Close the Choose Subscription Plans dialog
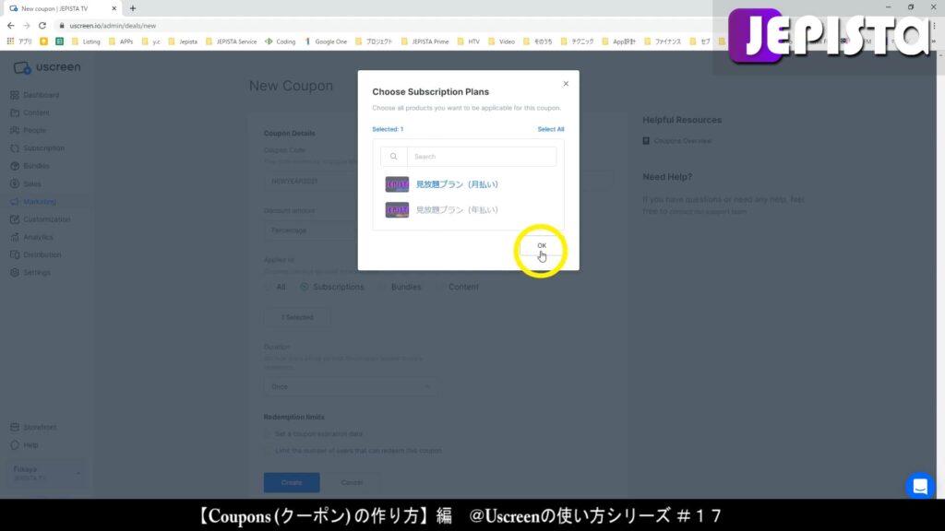This screenshot has height=531, width=945. (566, 84)
